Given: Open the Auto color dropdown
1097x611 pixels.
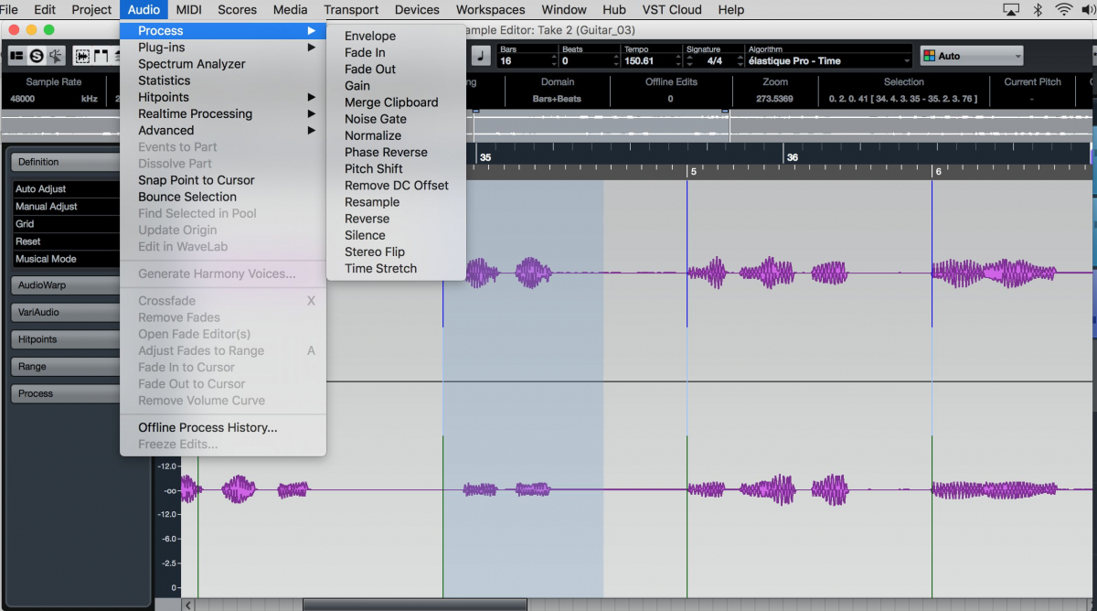Looking at the screenshot, I should coord(971,57).
